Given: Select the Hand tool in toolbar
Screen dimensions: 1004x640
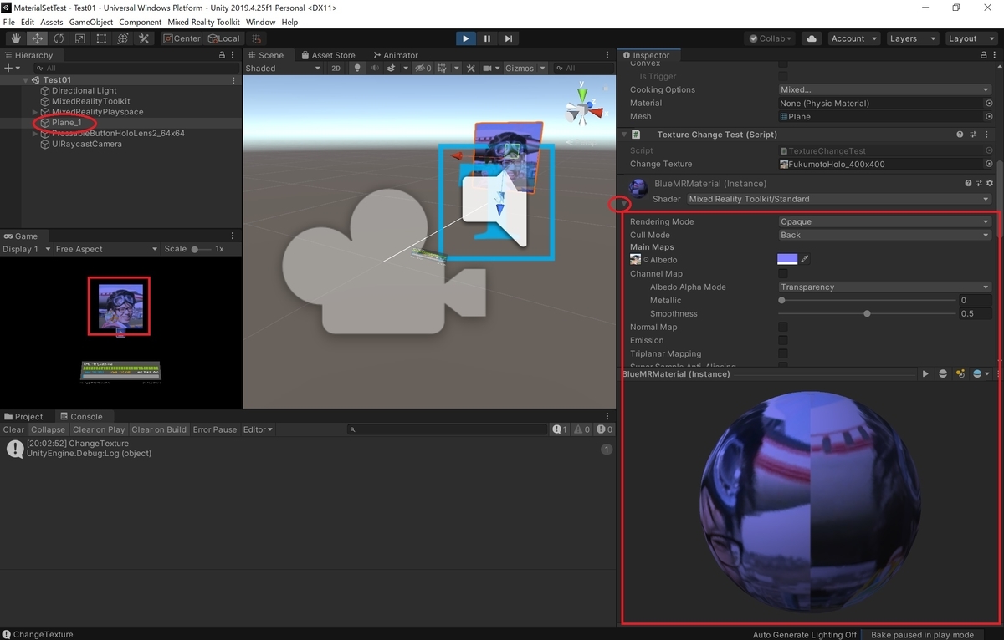Looking at the screenshot, I should coord(16,38).
